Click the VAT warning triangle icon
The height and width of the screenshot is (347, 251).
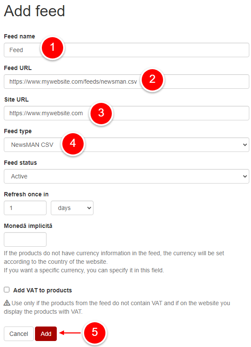click(x=7, y=303)
